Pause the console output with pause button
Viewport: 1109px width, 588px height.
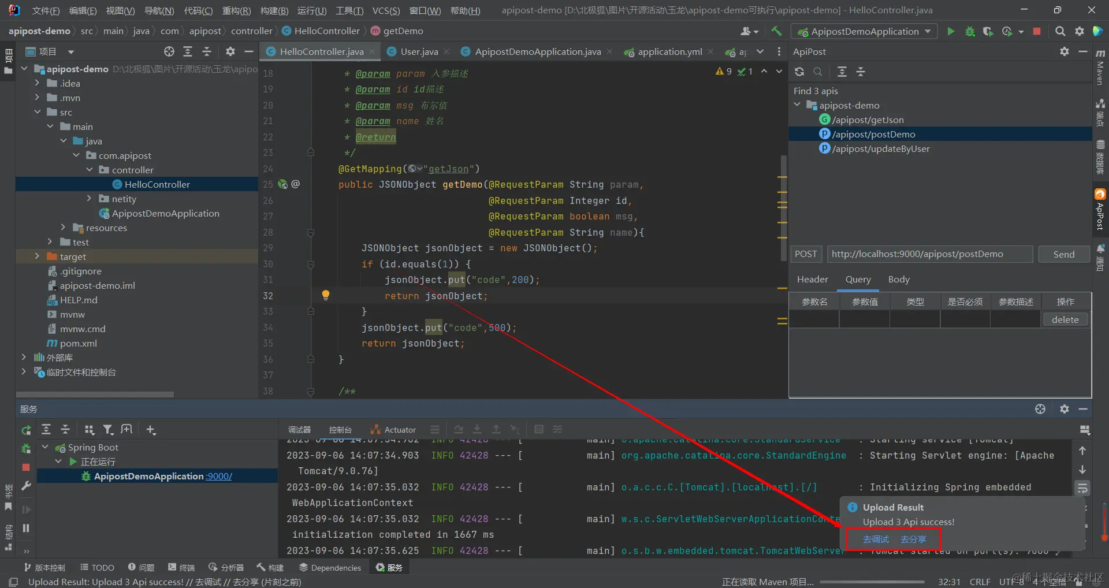(26, 528)
